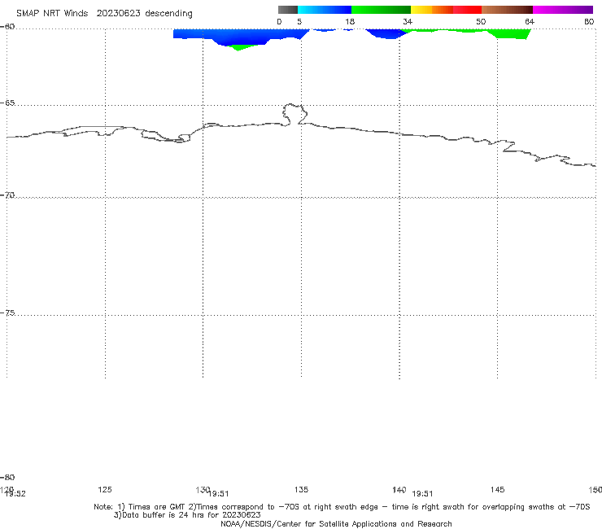This screenshot has width=602, height=529.
Task: Click the green segment of the color bar
Action: point(381,10)
